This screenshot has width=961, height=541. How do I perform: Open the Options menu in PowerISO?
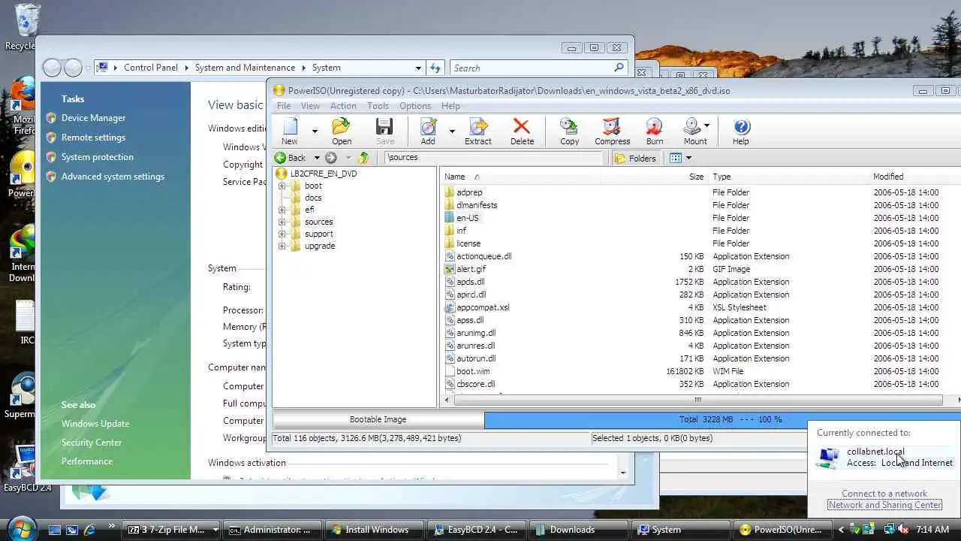click(x=415, y=106)
